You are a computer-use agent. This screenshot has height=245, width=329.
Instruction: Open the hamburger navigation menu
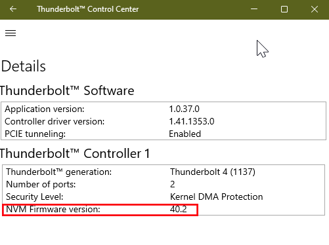(x=11, y=33)
